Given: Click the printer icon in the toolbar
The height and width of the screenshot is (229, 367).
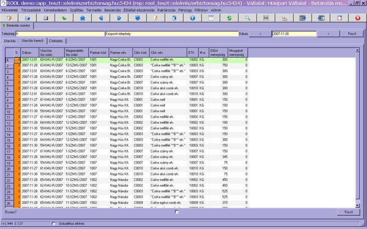Looking at the screenshot, I should (x=284, y=18).
